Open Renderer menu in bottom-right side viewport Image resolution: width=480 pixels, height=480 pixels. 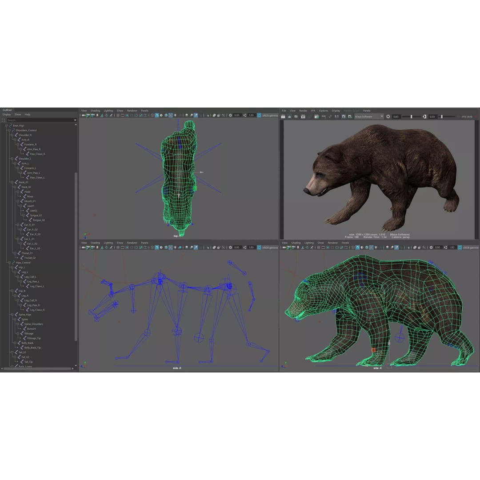click(x=332, y=243)
